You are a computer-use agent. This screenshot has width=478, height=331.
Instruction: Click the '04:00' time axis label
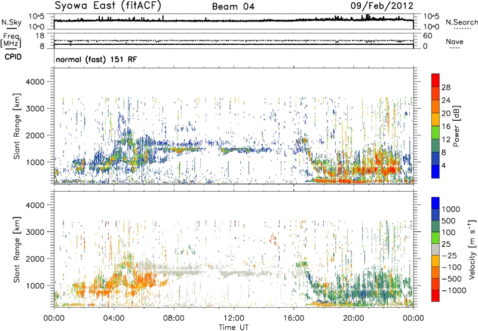click(x=114, y=318)
